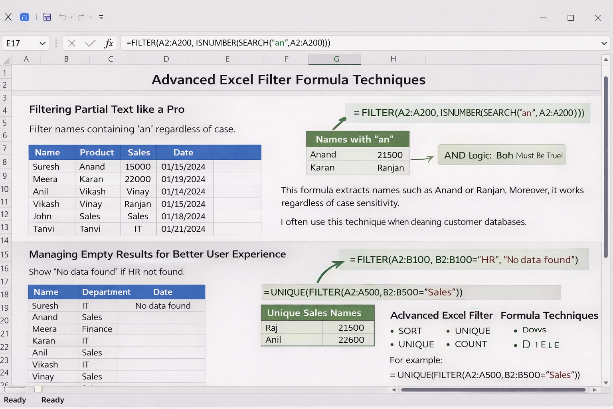Click the Insert Function fx icon
The image size is (613, 409).
click(109, 43)
